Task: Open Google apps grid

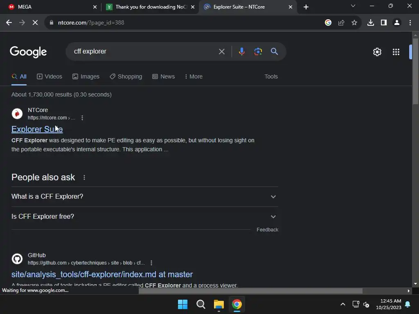Action: pos(396,52)
